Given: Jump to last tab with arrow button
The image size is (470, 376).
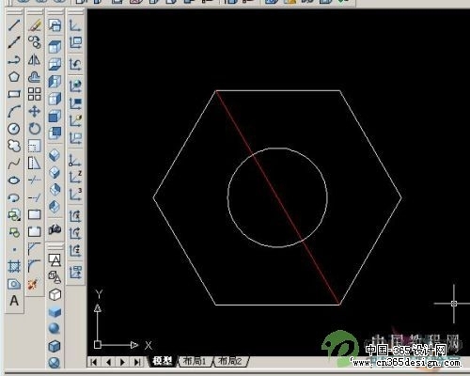Looking at the screenshot, I should pos(137,362).
